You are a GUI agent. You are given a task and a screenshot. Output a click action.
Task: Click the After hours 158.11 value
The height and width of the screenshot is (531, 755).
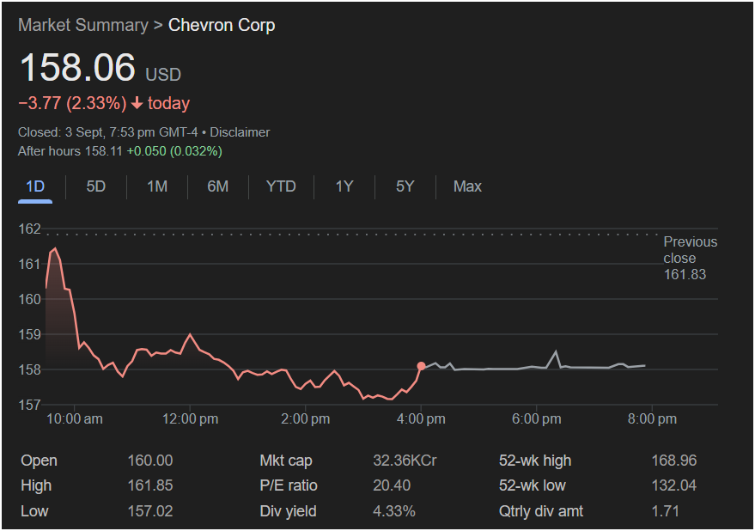pyautogui.click(x=70, y=151)
